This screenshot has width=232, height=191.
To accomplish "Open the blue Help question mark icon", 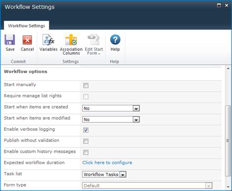I will pyautogui.click(x=115, y=40).
